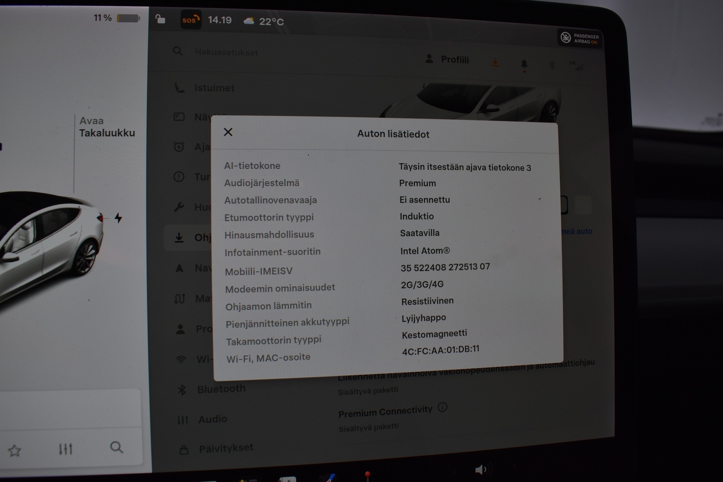
Task: Tap the 'Induktio' value
Action: (x=417, y=216)
